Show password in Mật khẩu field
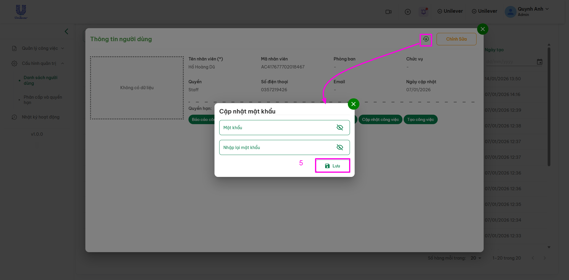The width and height of the screenshot is (569, 280). 340,127
